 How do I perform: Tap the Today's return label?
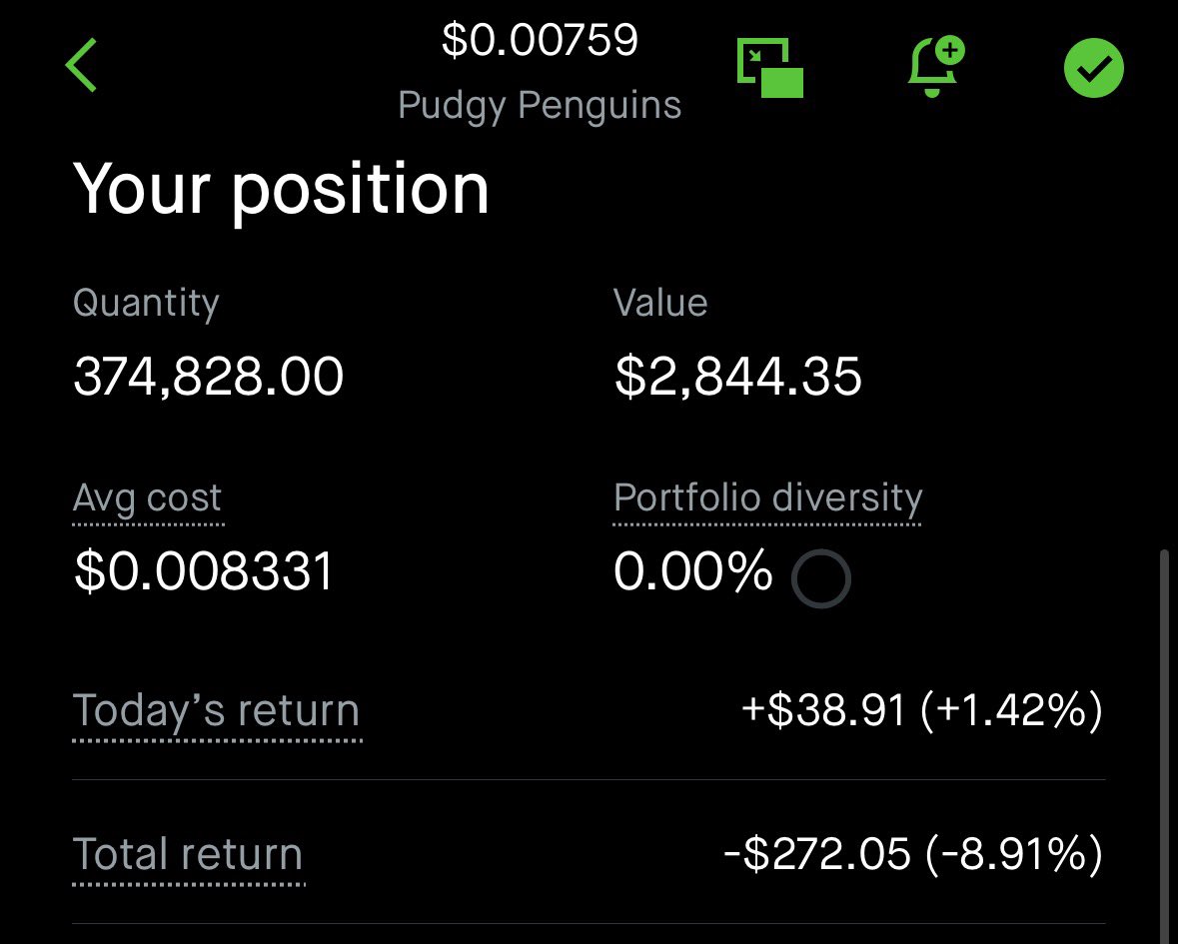point(216,711)
